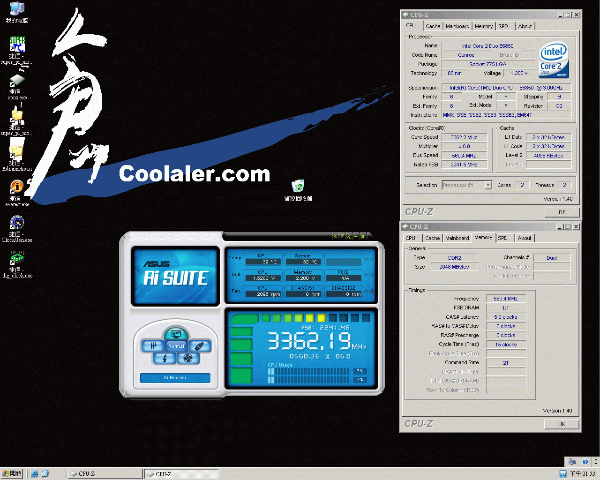Screen dimensions: 600x480
Task: Open the AI N.O.S. lightning bolt icon
Action: point(165,359)
